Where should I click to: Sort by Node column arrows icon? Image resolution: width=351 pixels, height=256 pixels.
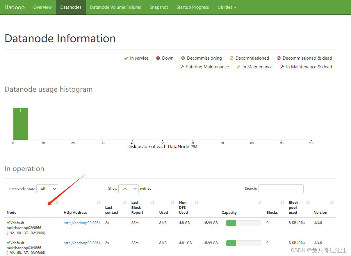57,202
